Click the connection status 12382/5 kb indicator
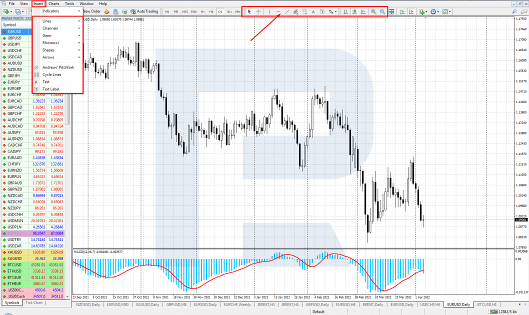This screenshot has height=315, width=529. click(x=503, y=311)
